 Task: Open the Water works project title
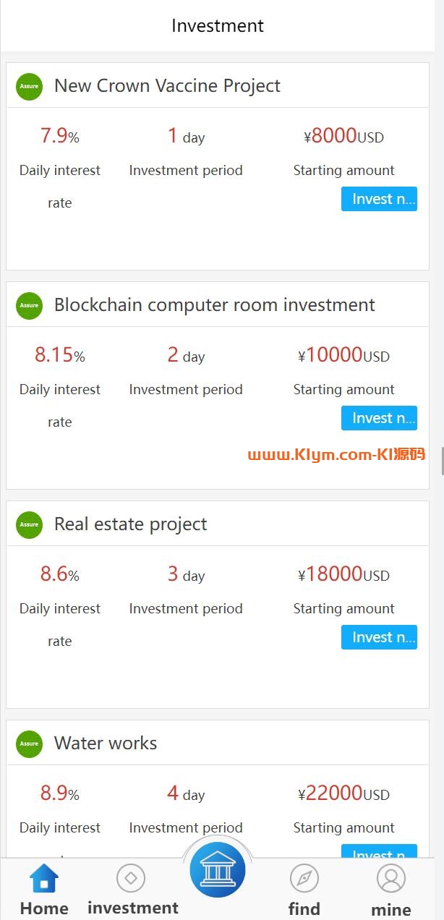pos(106,744)
